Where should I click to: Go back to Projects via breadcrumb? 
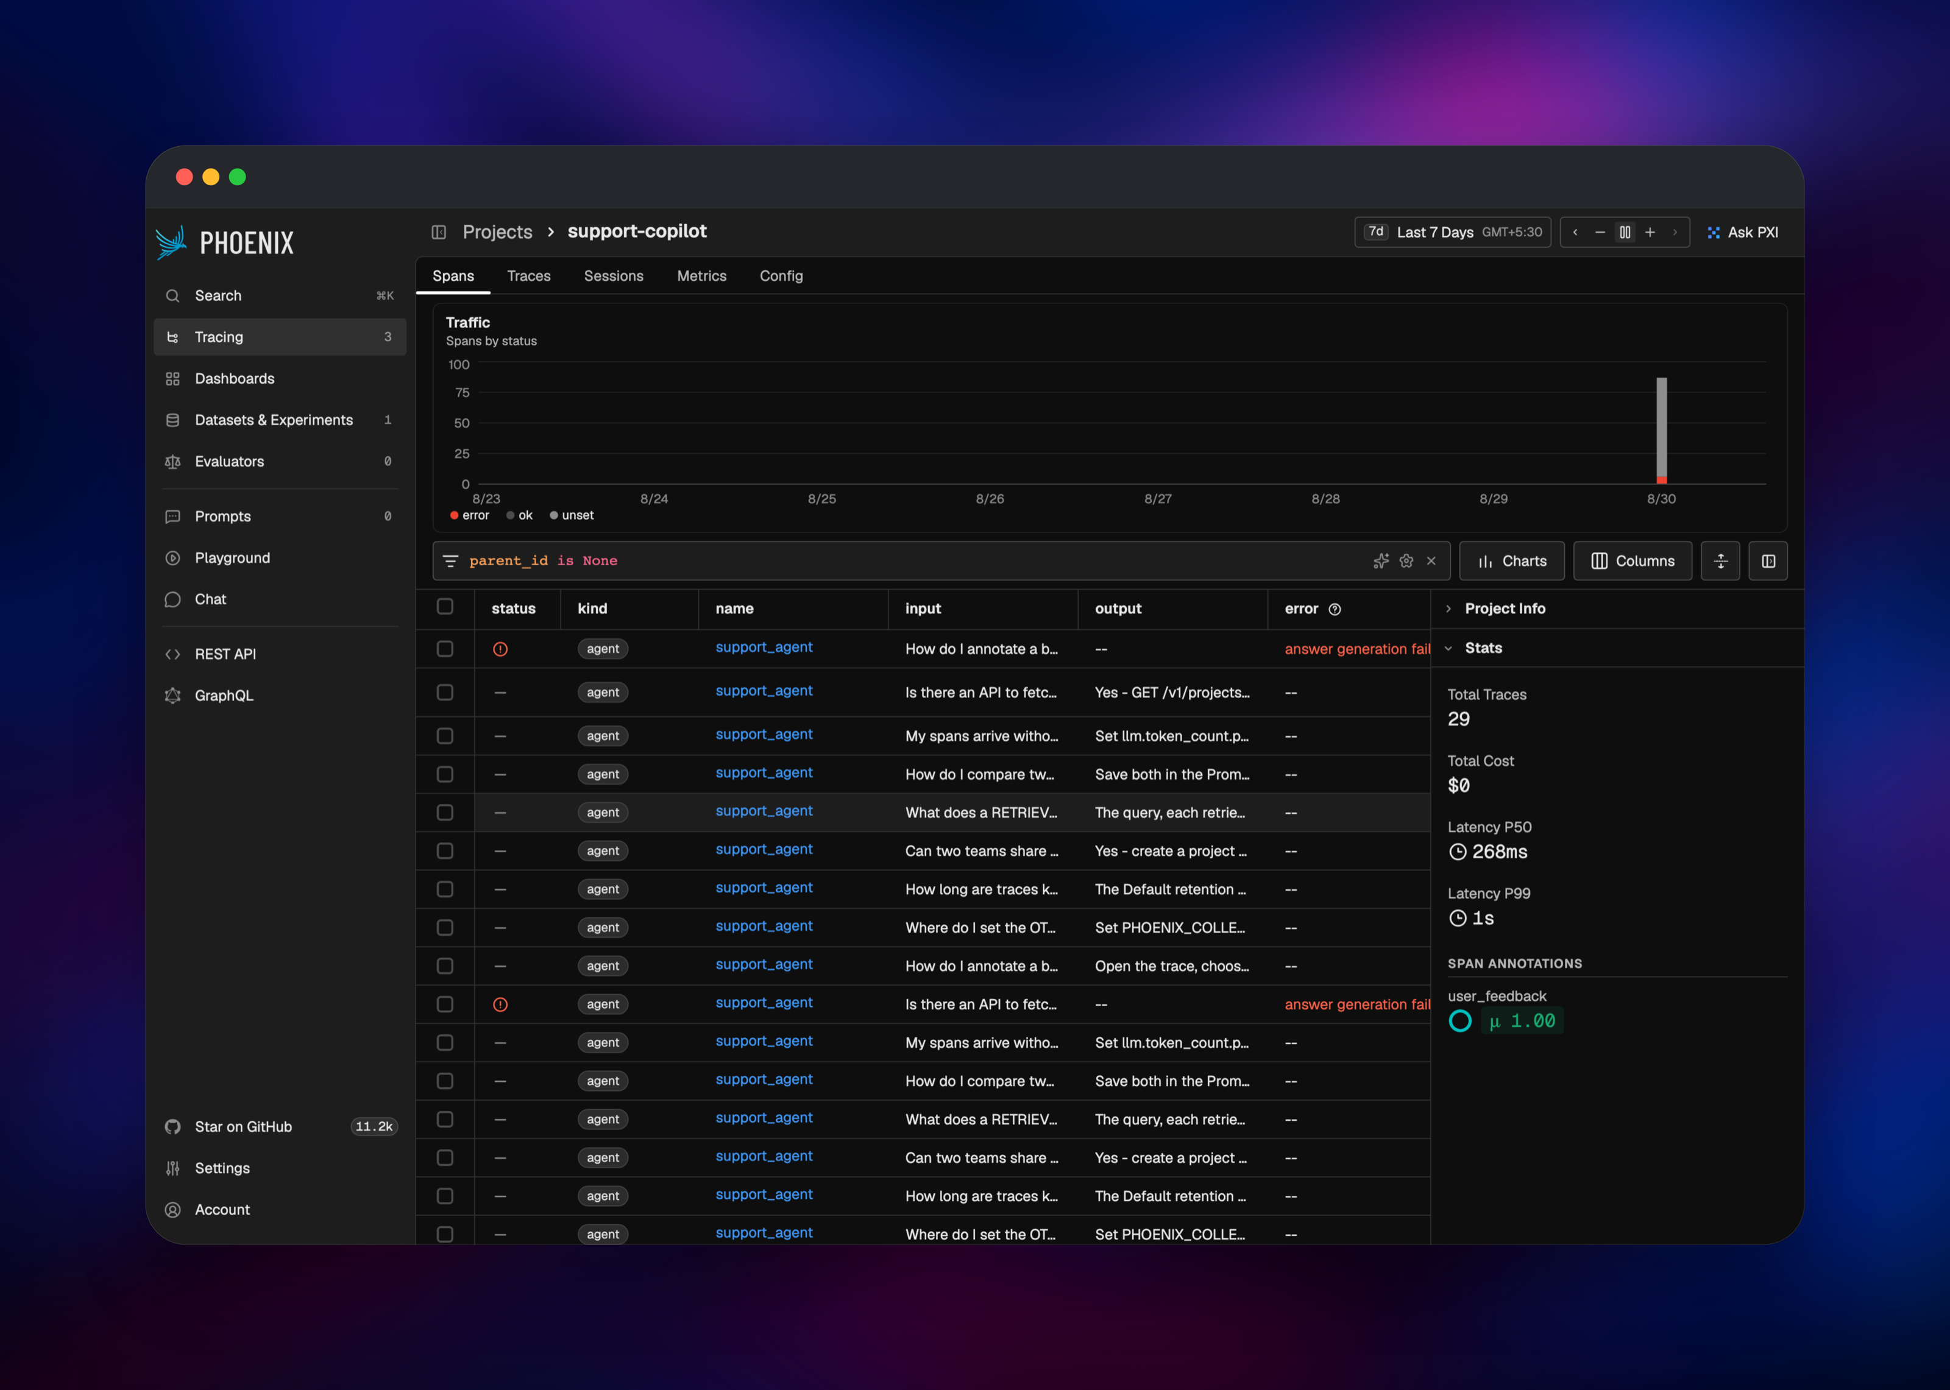(x=497, y=232)
